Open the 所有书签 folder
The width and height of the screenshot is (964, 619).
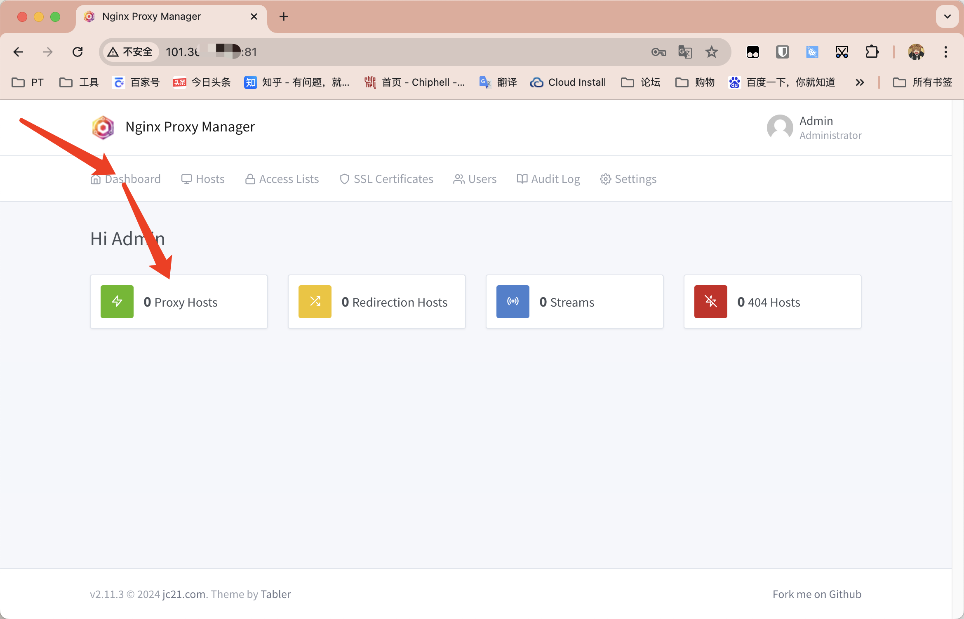[x=923, y=82]
